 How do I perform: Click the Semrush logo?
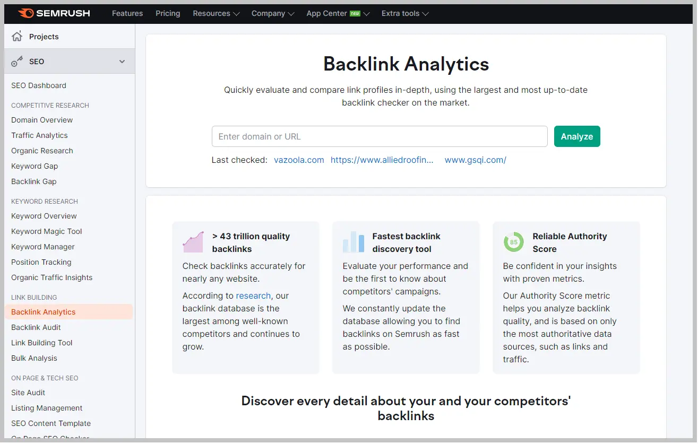pos(54,13)
